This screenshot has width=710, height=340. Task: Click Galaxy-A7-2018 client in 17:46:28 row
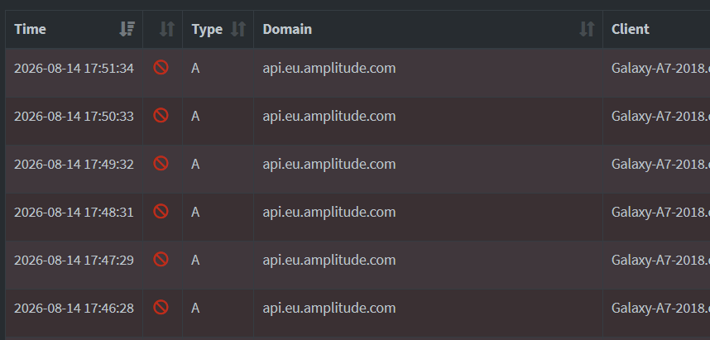(660, 309)
